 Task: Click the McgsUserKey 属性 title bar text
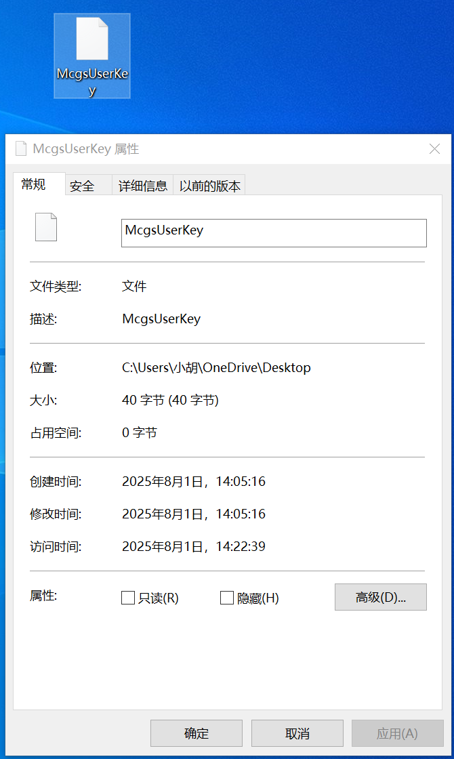tap(86, 149)
